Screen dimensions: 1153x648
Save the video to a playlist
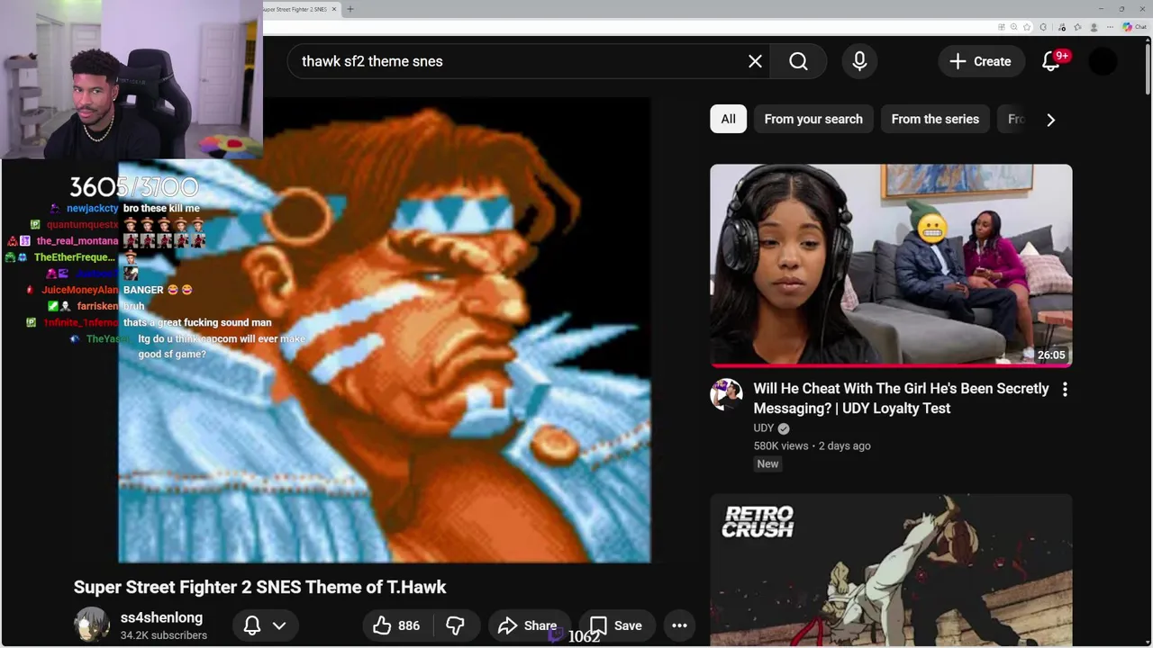tap(616, 625)
